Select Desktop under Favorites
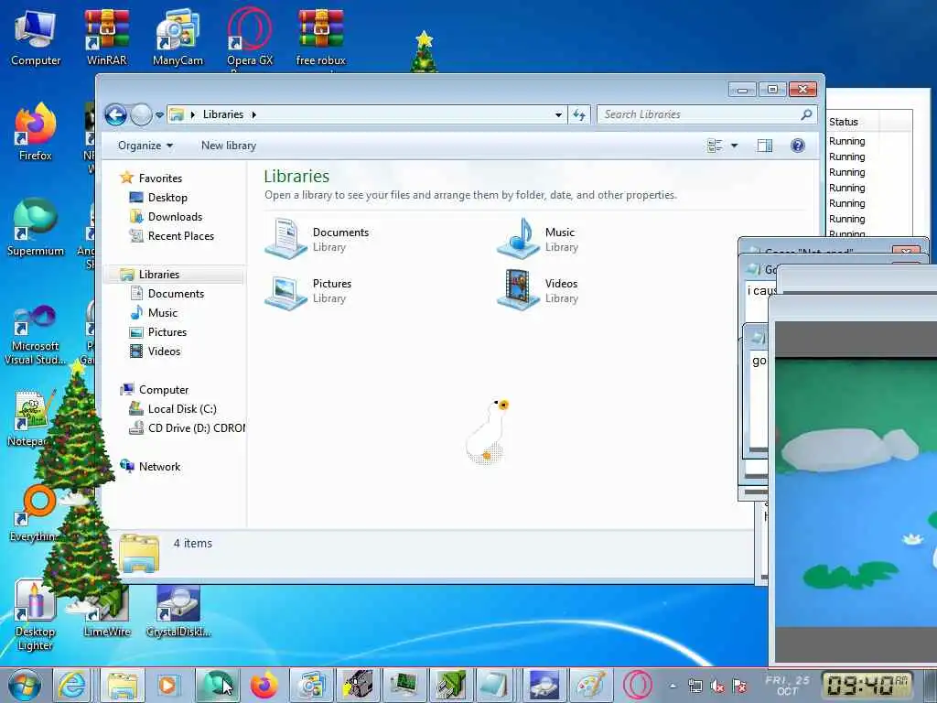This screenshot has height=703, width=937. tap(167, 198)
